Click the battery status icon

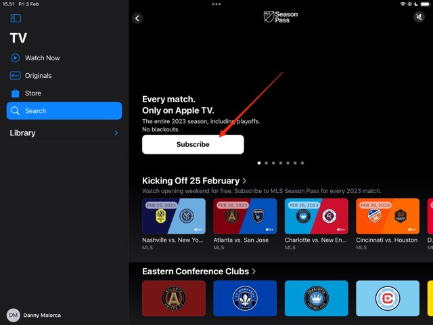tap(426, 4)
